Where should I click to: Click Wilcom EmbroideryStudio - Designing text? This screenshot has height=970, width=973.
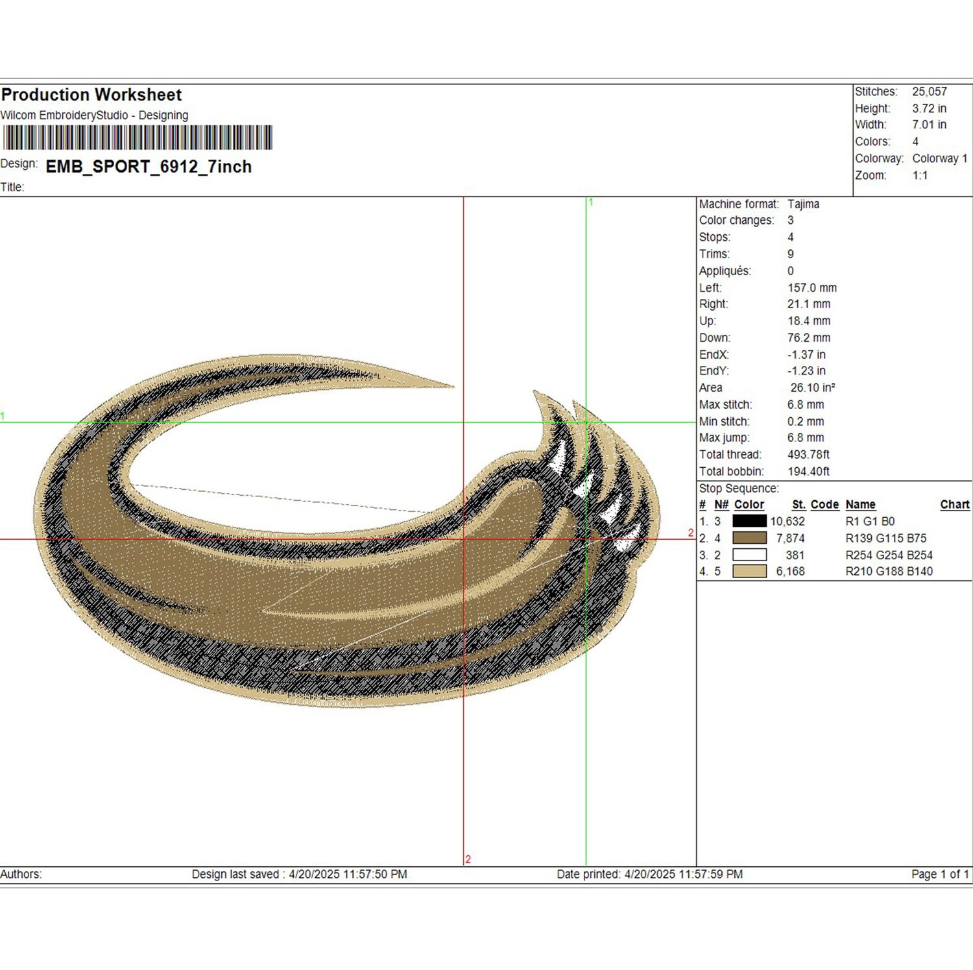[95, 115]
